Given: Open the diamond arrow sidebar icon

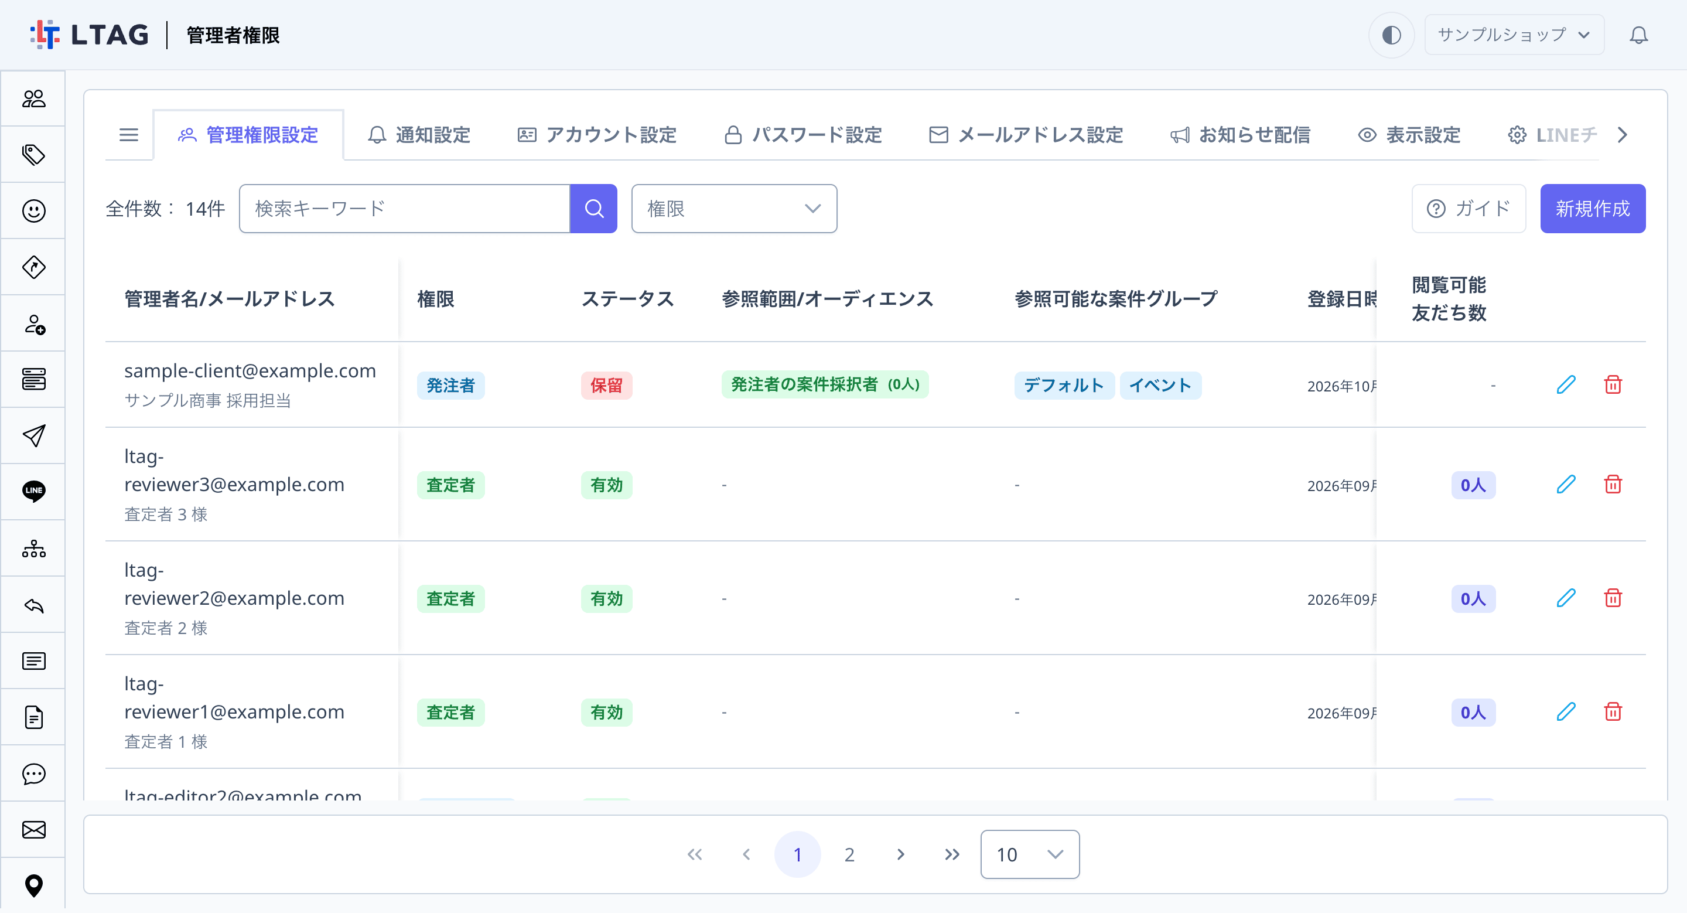Looking at the screenshot, I should (33, 267).
